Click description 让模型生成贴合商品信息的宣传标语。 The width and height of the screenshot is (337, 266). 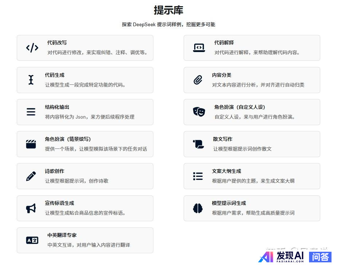85,213
